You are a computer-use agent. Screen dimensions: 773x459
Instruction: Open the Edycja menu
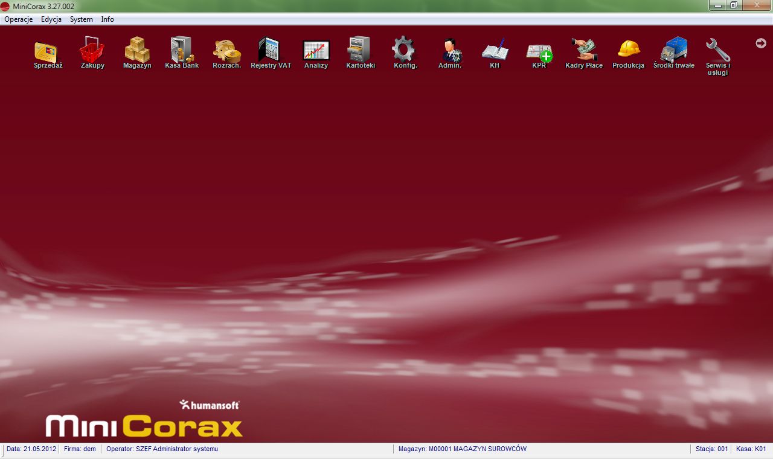click(x=51, y=19)
